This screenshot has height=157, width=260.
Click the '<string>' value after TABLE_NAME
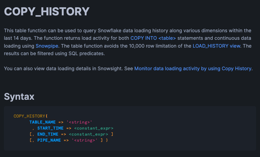(x=79, y=122)
